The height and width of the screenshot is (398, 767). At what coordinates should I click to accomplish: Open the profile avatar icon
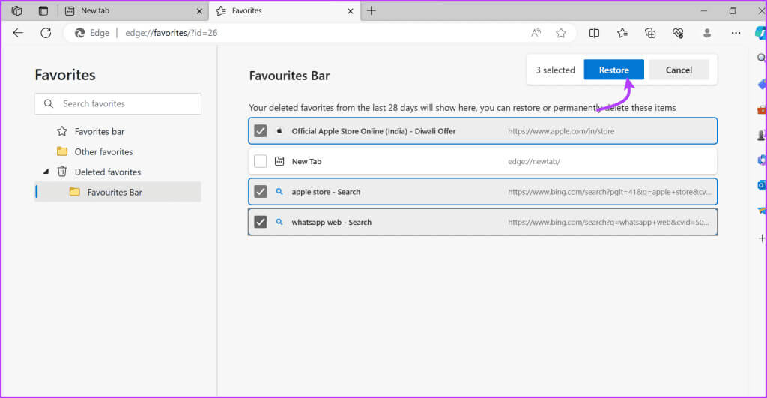(707, 33)
